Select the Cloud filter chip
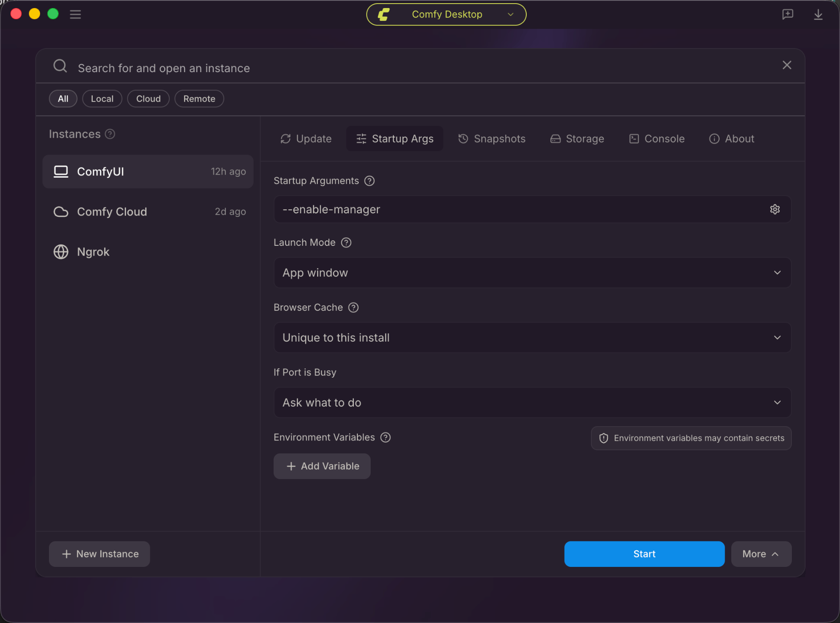840x623 pixels. coord(148,98)
